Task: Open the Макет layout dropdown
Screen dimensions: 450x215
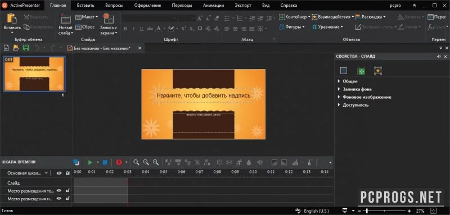Action: (x=87, y=17)
